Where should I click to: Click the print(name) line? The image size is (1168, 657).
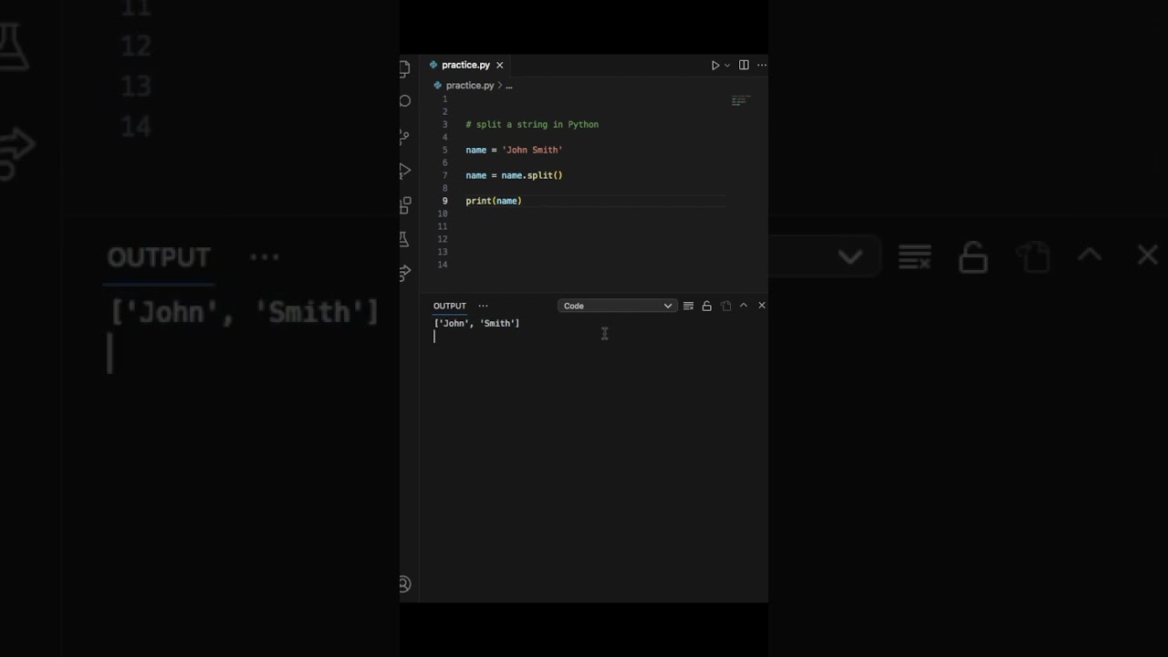tap(494, 201)
